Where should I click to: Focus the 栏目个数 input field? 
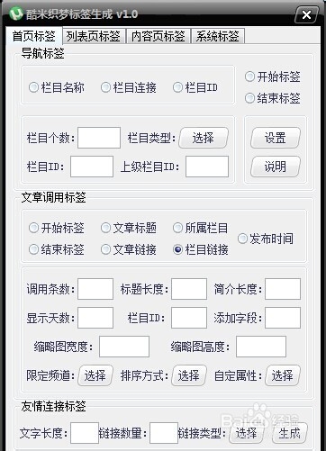click(x=99, y=138)
